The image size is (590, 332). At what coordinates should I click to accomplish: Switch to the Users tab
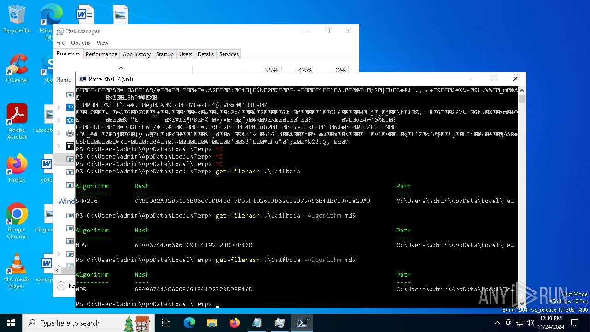186,54
